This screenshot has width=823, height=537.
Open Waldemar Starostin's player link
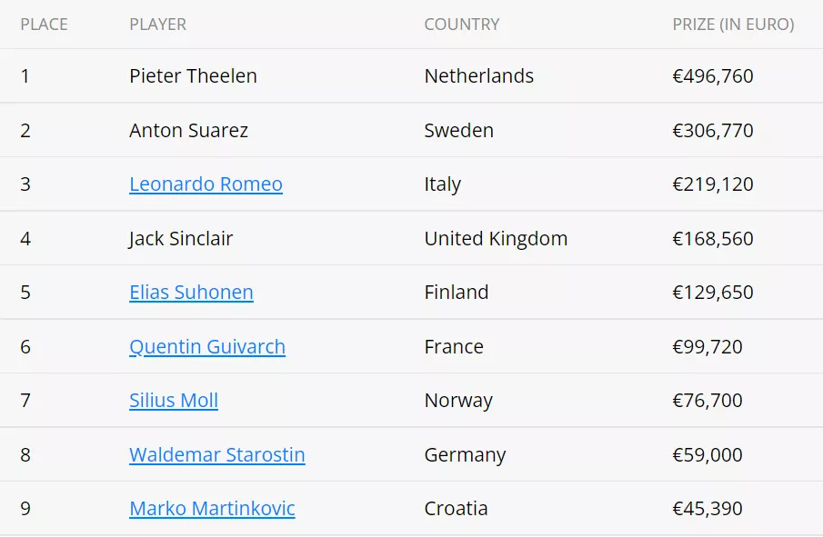coord(217,455)
